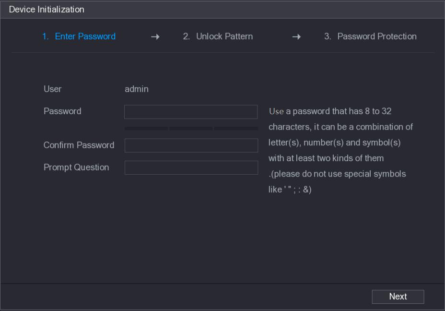Activate the Prompt Question input field
Image resolution: width=445 pixels, height=311 pixels.
[191, 167]
